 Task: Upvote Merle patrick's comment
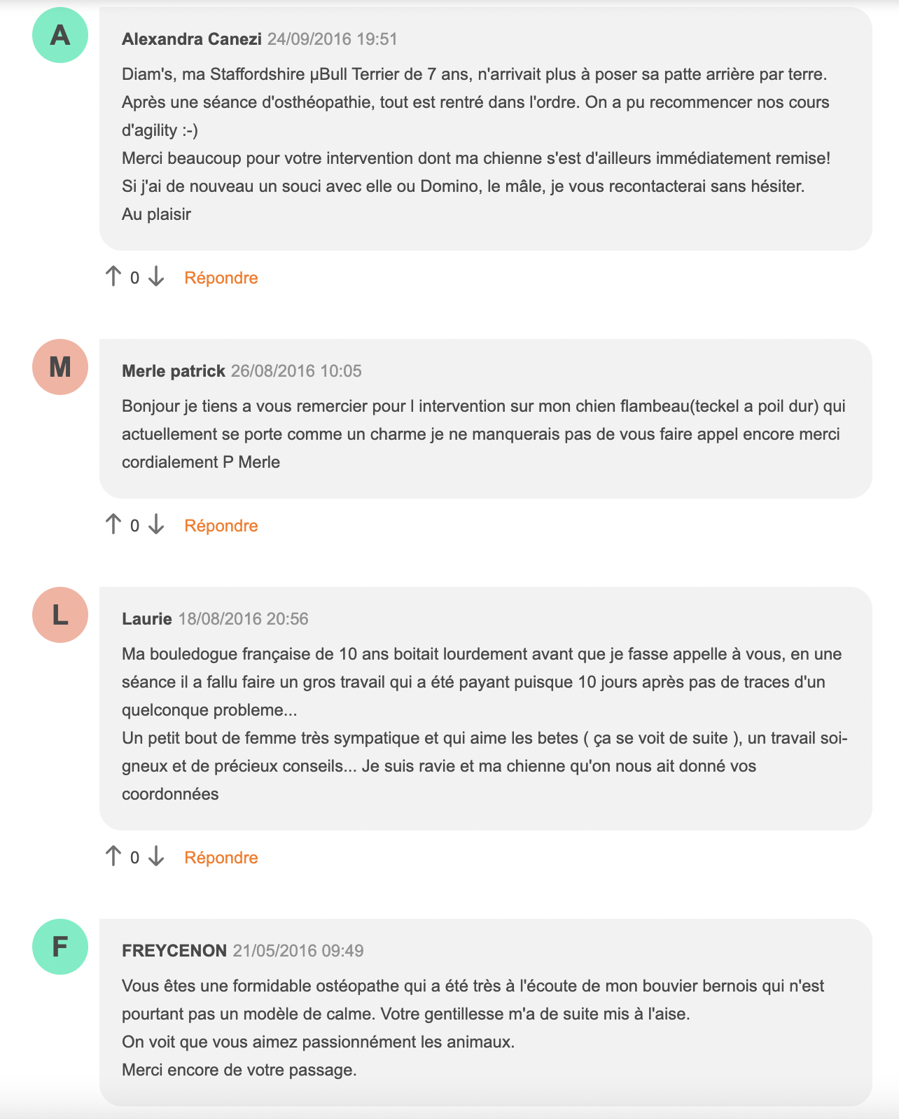tap(113, 524)
